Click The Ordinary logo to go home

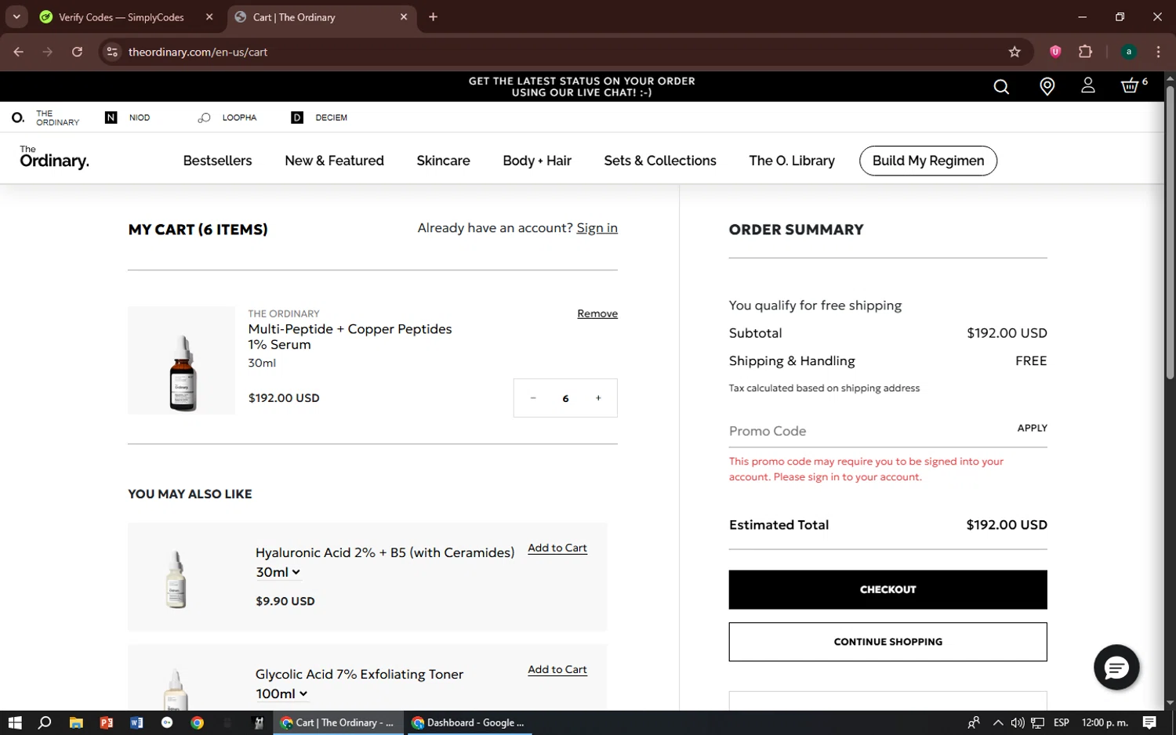tap(54, 157)
